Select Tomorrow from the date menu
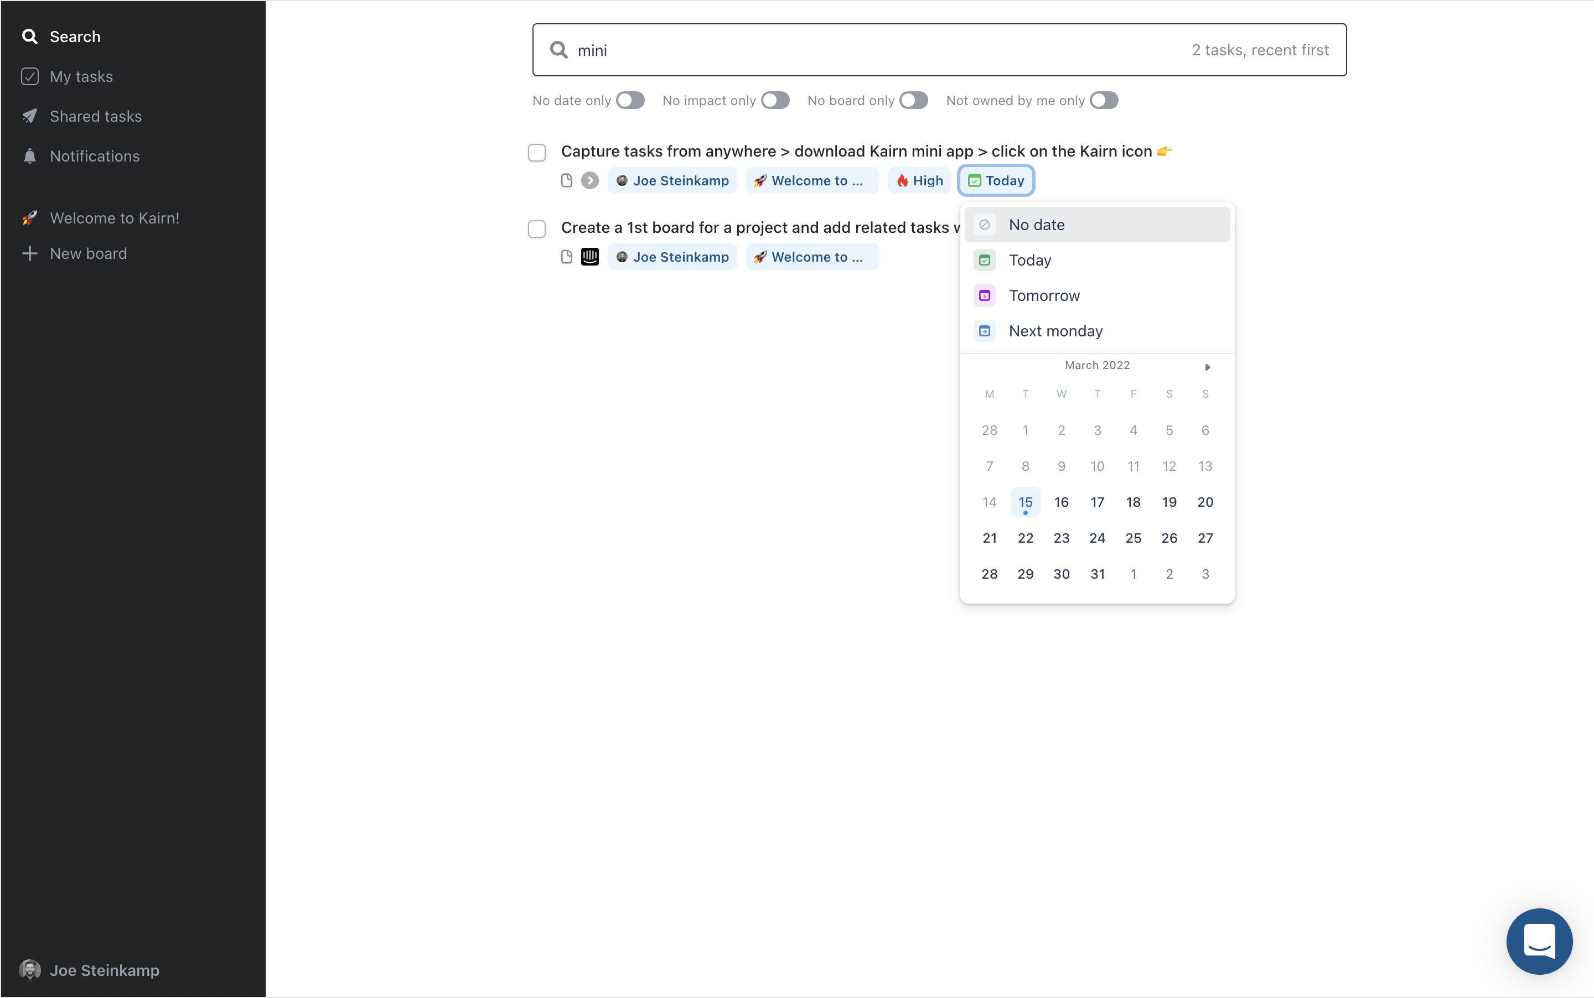This screenshot has height=998, width=1594. (x=1044, y=296)
